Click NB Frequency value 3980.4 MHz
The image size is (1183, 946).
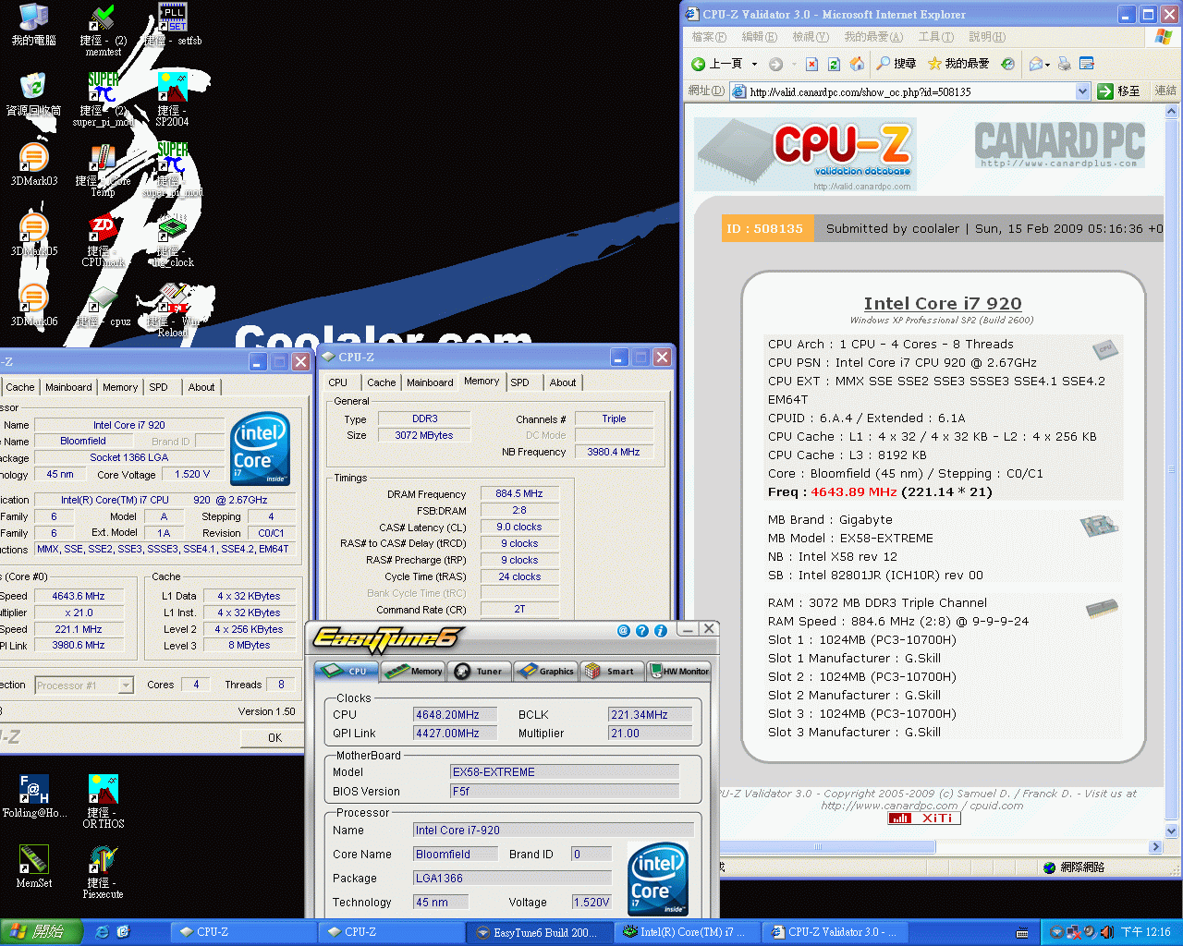[x=614, y=452]
